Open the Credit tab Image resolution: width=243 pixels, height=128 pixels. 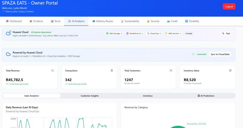(172, 21)
